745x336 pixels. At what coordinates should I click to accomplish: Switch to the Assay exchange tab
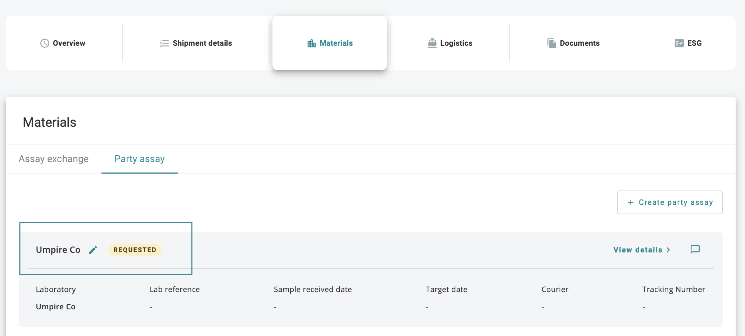coord(54,159)
